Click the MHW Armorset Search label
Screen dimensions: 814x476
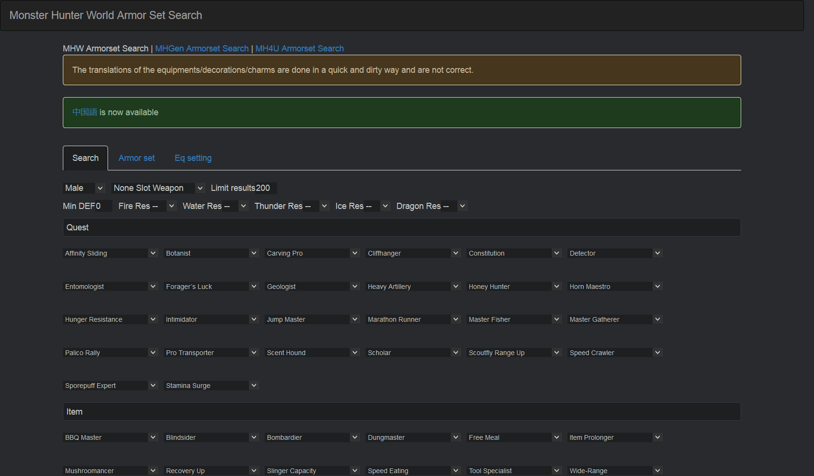(x=106, y=49)
